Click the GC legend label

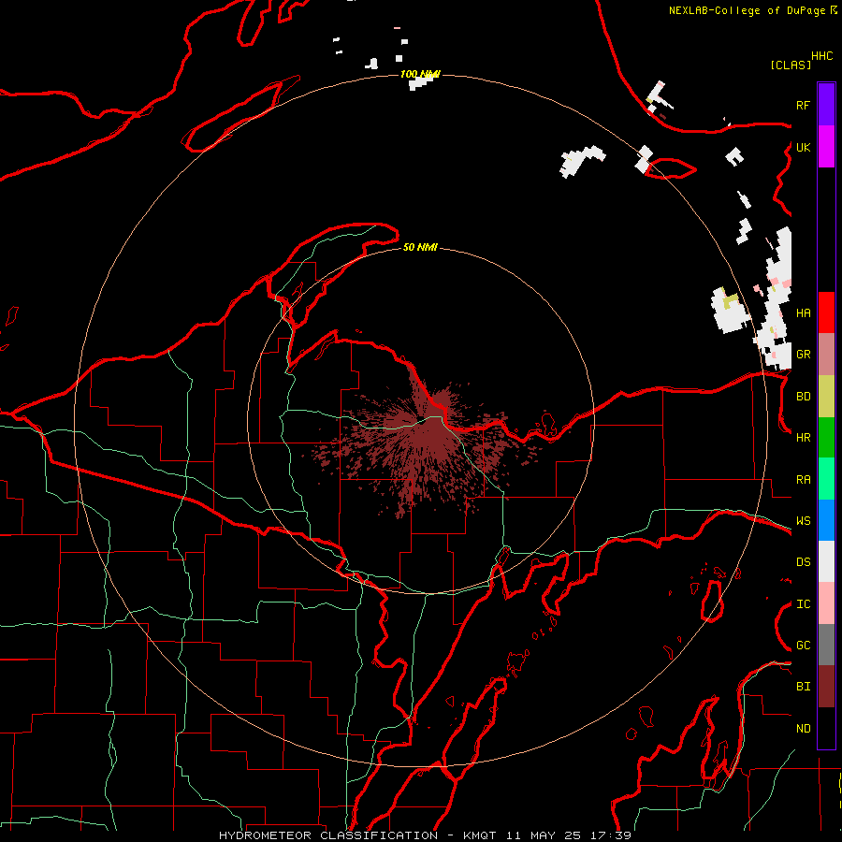[803, 646]
